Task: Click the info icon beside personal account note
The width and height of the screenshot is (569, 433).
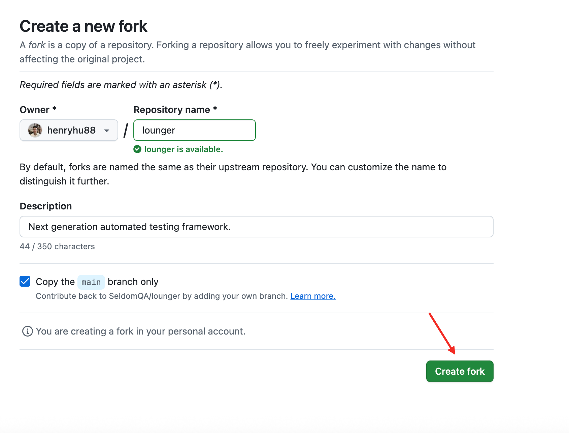Action: pyautogui.click(x=27, y=331)
